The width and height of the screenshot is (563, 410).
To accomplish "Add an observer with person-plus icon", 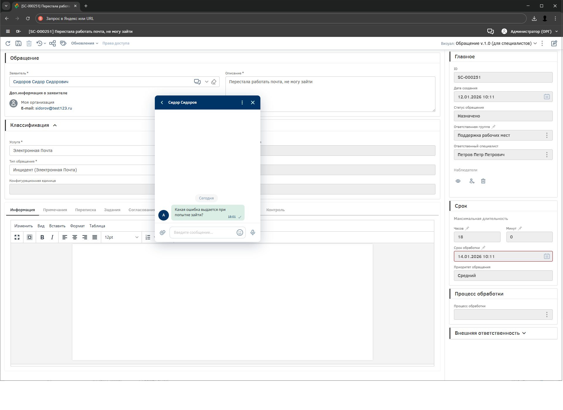I will [x=472, y=181].
